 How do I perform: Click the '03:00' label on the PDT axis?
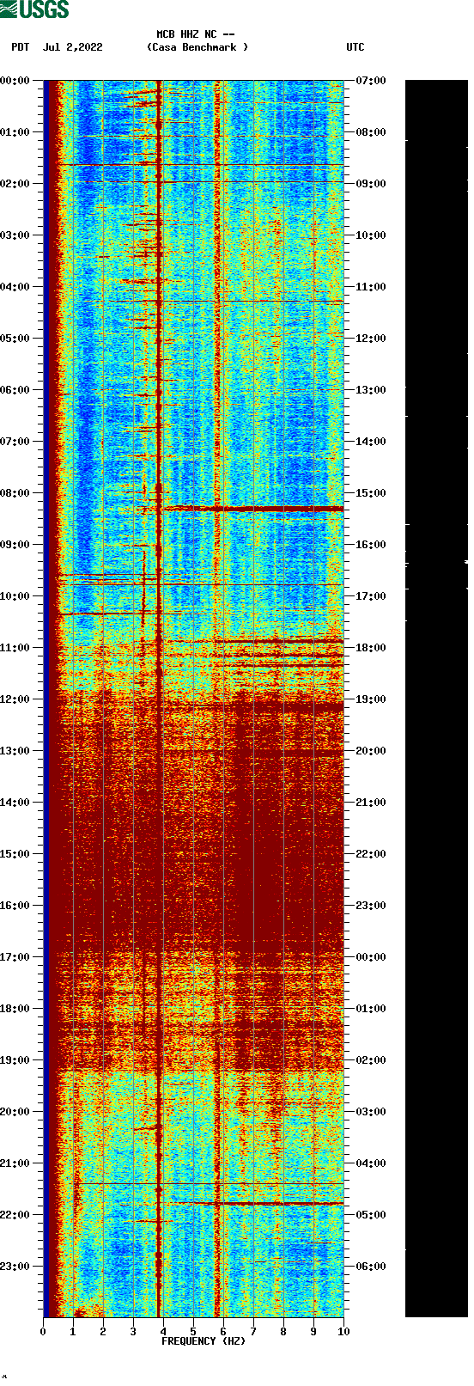pyautogui.click(x=15, y=235)
